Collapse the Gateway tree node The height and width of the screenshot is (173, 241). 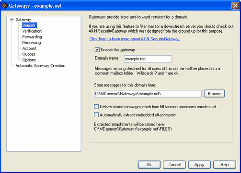(11, 20)
